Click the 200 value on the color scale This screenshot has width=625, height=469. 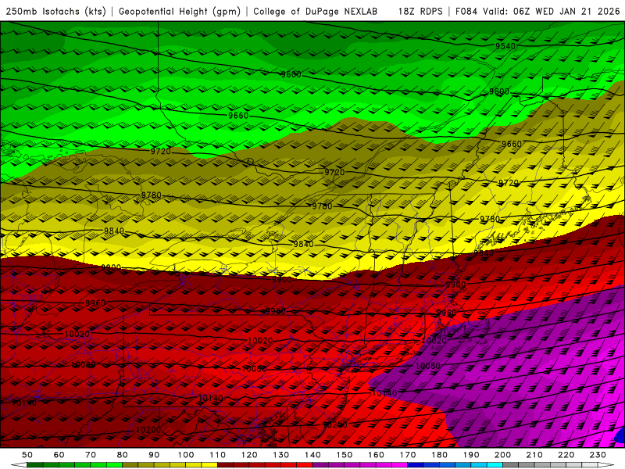click(502, 455)
